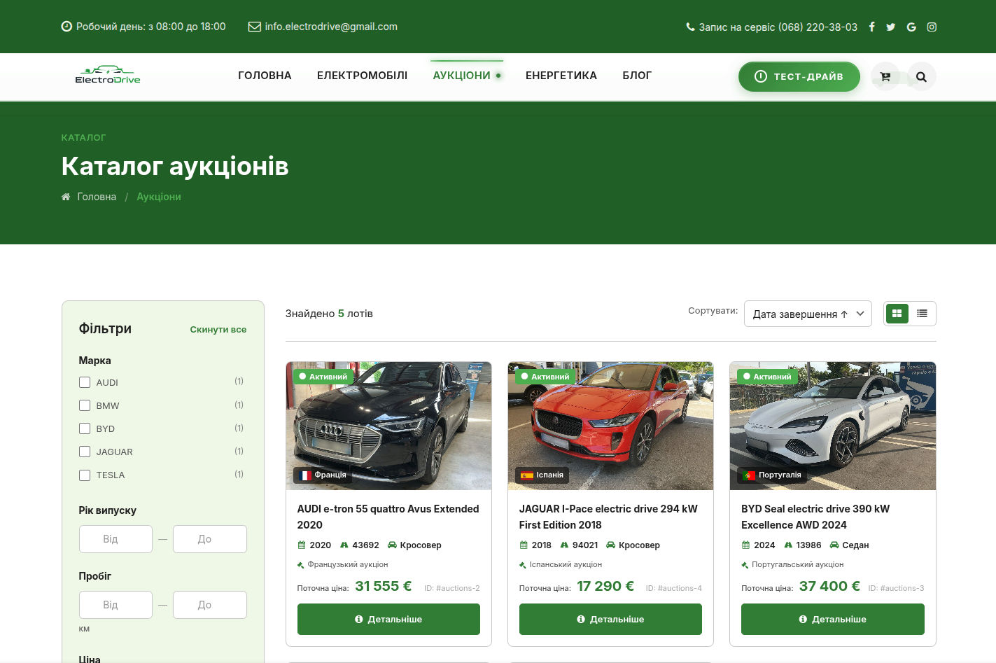Click the clock icon near working hours
The image size is (996, 663).
pyautogui.click(x=66, y=27)
